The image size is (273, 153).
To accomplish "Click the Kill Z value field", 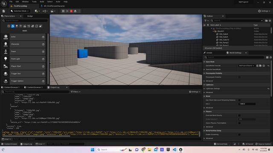I will coord(247,104).
